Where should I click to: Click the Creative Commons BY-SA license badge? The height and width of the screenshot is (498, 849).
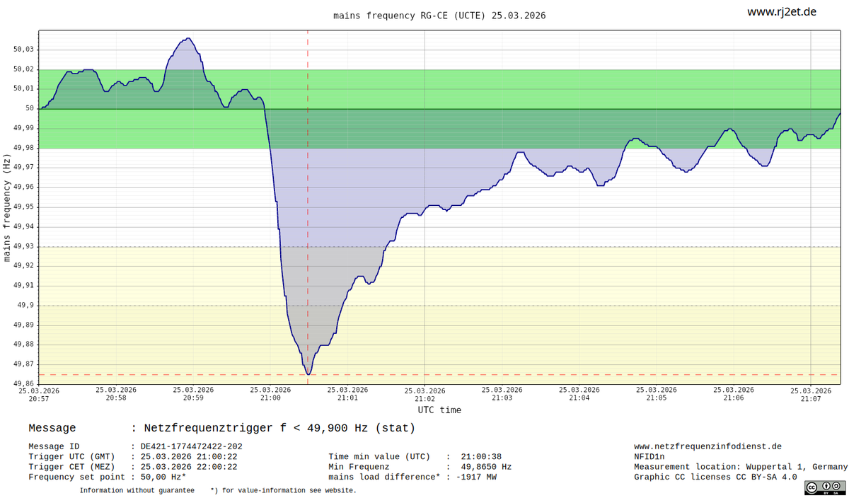point(825,487)
